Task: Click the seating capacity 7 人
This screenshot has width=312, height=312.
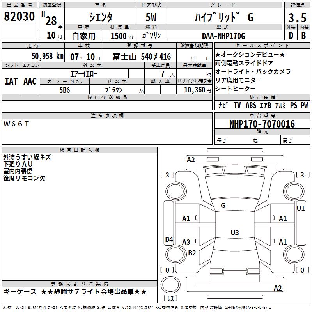Action: coord(168,74)
